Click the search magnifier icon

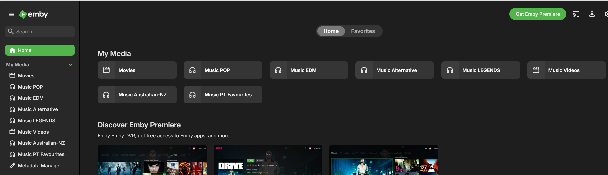pos(11,31)
